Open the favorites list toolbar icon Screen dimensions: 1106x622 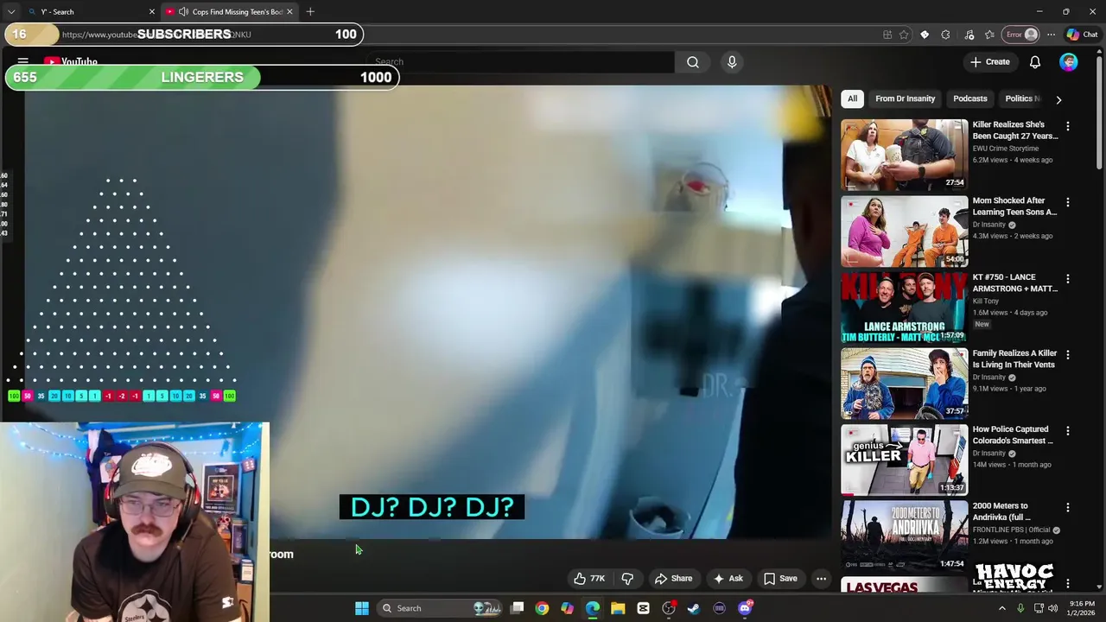tap(989, 35)
